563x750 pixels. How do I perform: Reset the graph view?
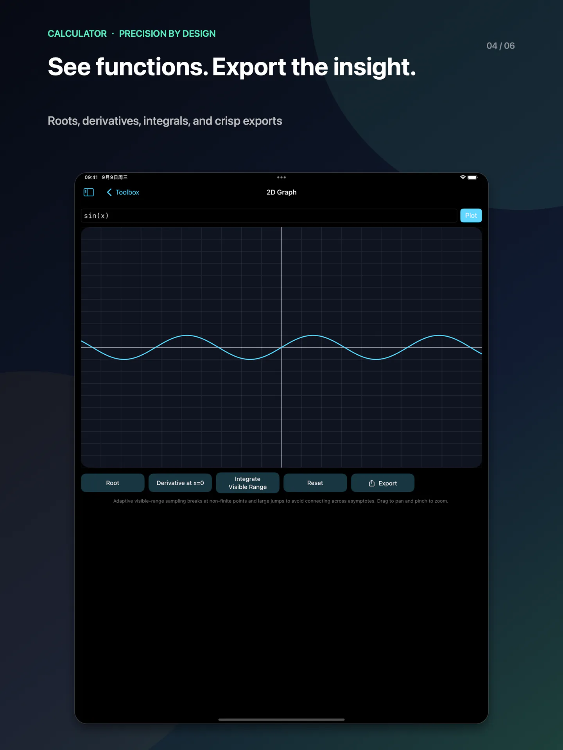tap(315, 483)
